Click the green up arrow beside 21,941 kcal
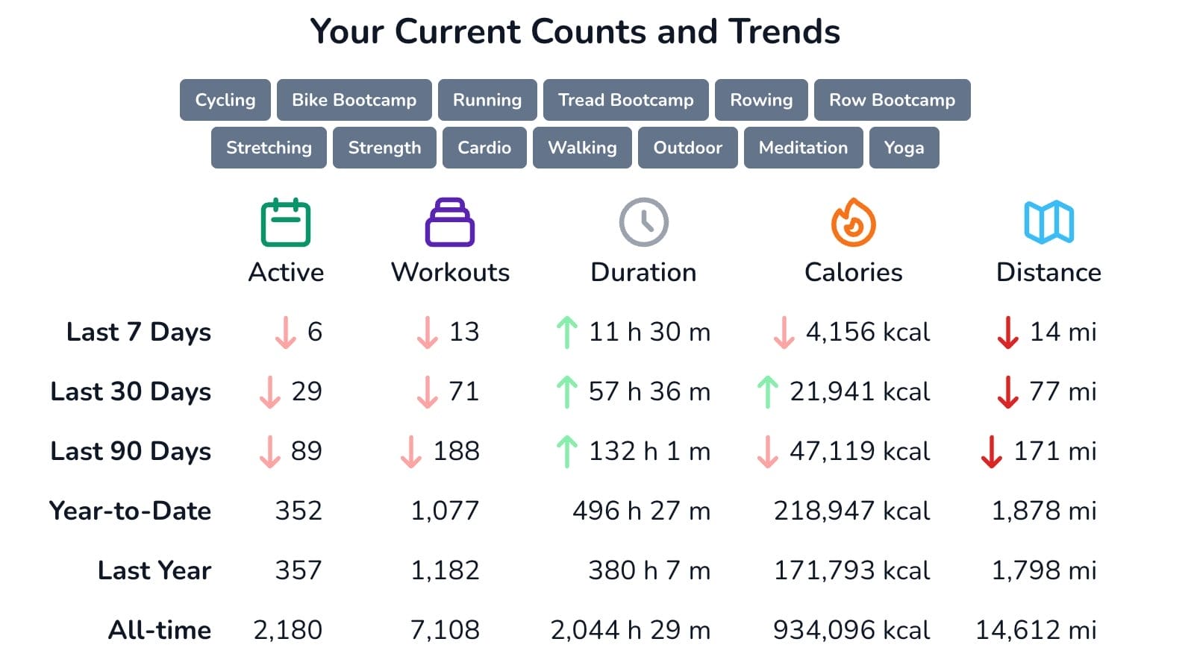The width and height of the screenshot is (1194, 671). point(767,391)
